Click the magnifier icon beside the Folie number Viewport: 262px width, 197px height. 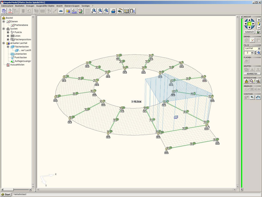click(259, 53)
